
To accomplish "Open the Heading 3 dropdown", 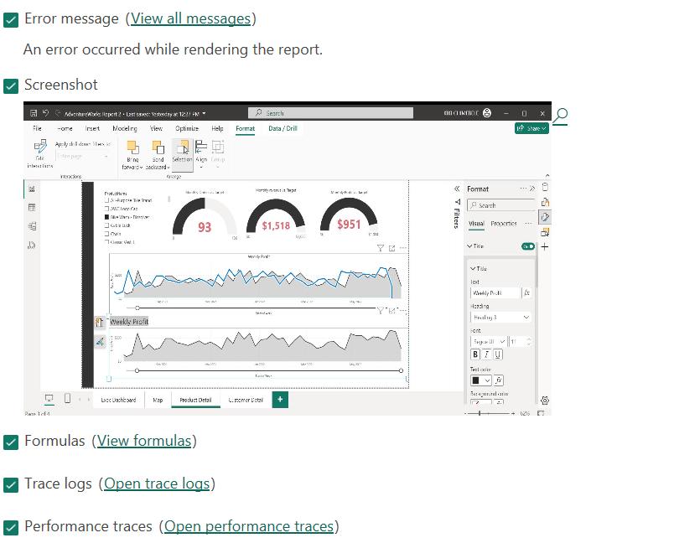I will (501, 318).
